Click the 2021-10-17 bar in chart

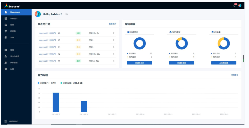(56, 102)
